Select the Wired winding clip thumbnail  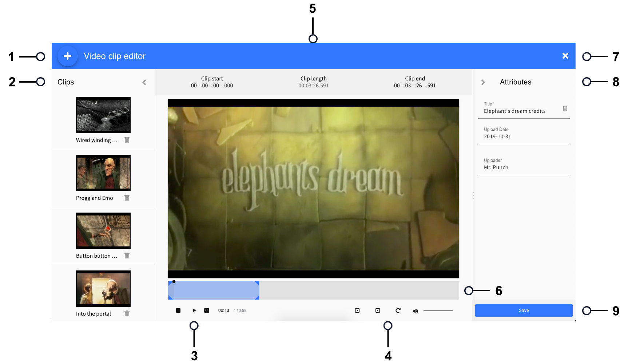coord(103,115)
